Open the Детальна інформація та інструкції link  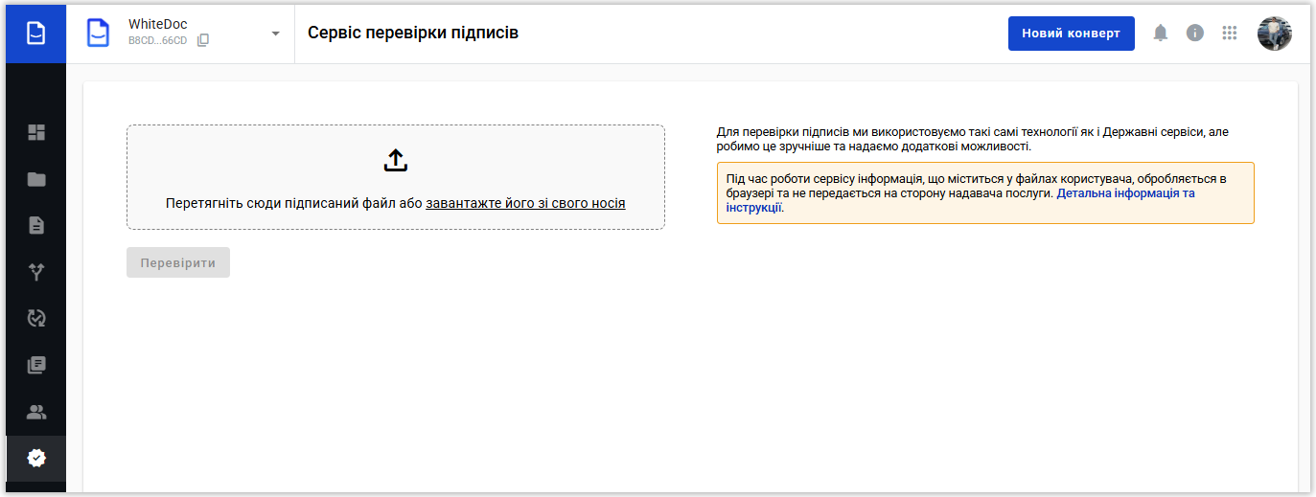click(x=960, y=200)
